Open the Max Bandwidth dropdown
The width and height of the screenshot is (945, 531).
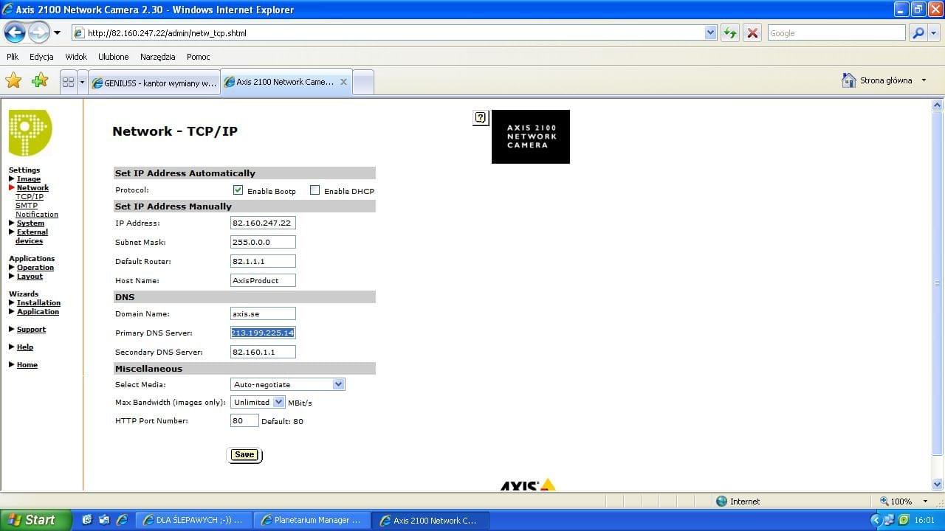coord(258,402)
